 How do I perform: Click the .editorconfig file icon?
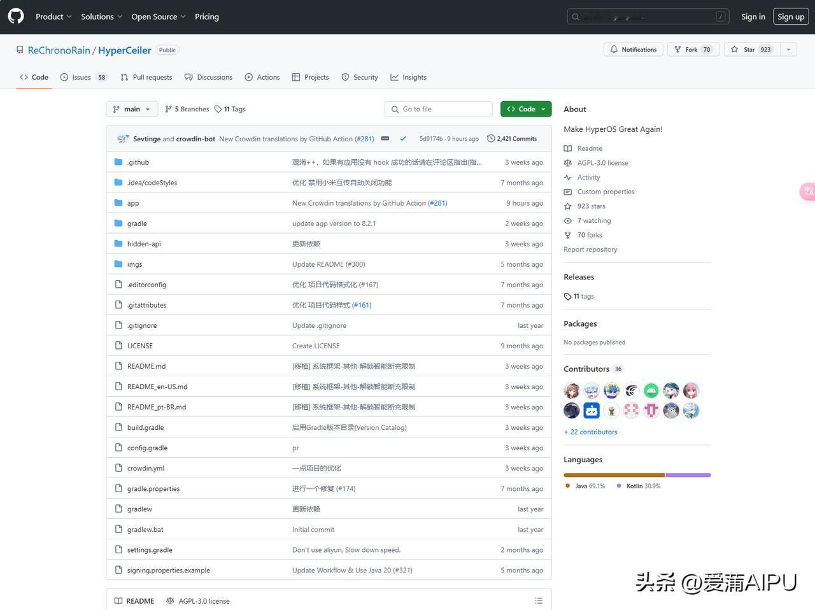[118, 284]
